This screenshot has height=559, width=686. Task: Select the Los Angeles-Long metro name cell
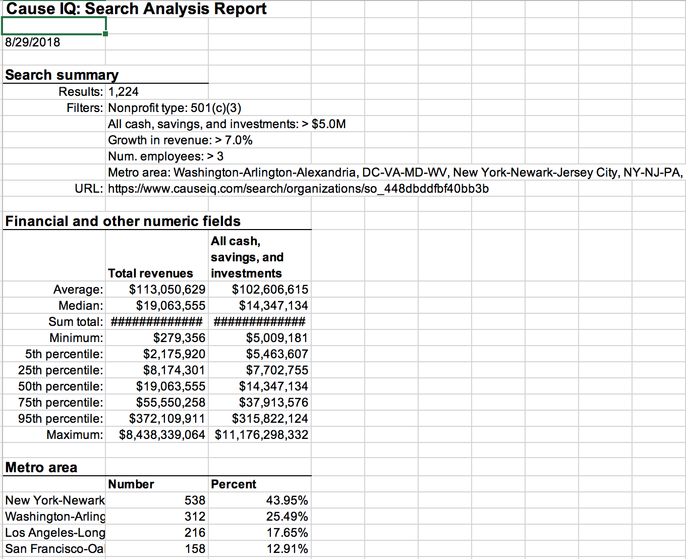click(x=55, y=533)
